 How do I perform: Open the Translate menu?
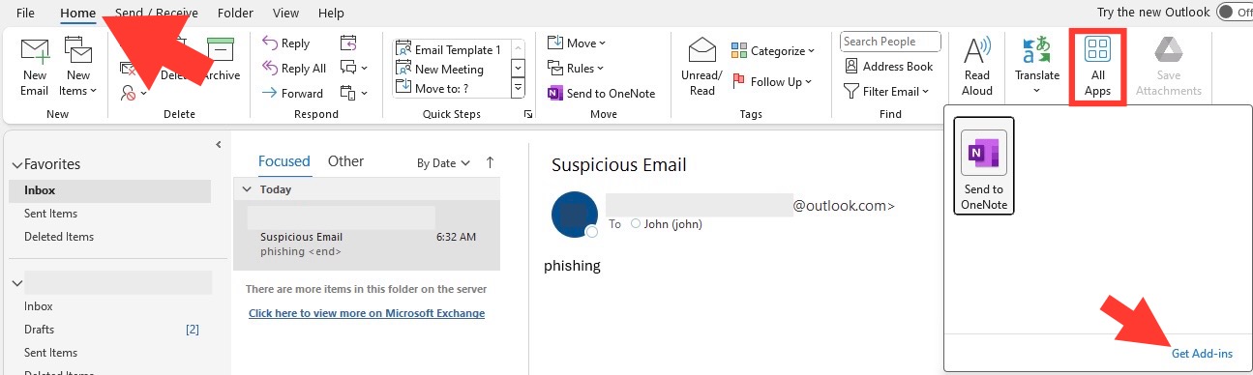1036,67
